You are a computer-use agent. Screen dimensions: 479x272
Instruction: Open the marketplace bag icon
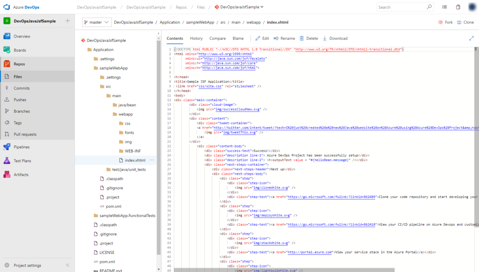(458, 7)
